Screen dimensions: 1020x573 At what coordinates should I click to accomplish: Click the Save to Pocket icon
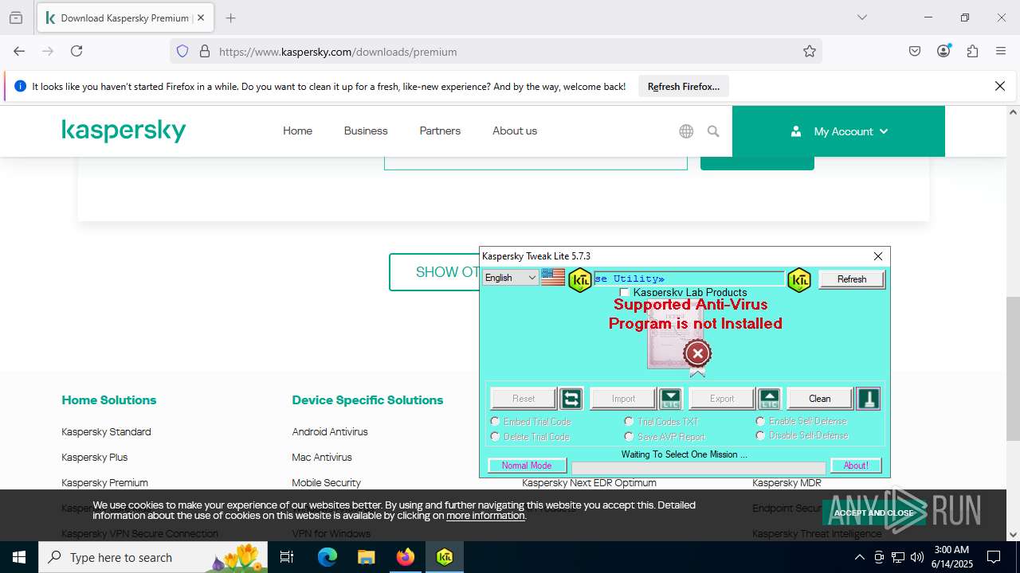915,51
